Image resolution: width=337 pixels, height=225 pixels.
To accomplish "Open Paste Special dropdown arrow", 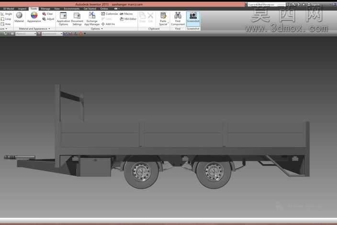I will [168, 23].
